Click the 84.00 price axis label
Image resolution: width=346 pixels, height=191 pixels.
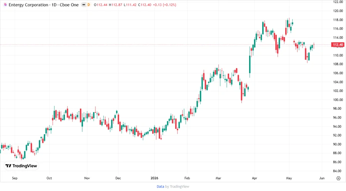pyautogui.click(x=339, y=171)
